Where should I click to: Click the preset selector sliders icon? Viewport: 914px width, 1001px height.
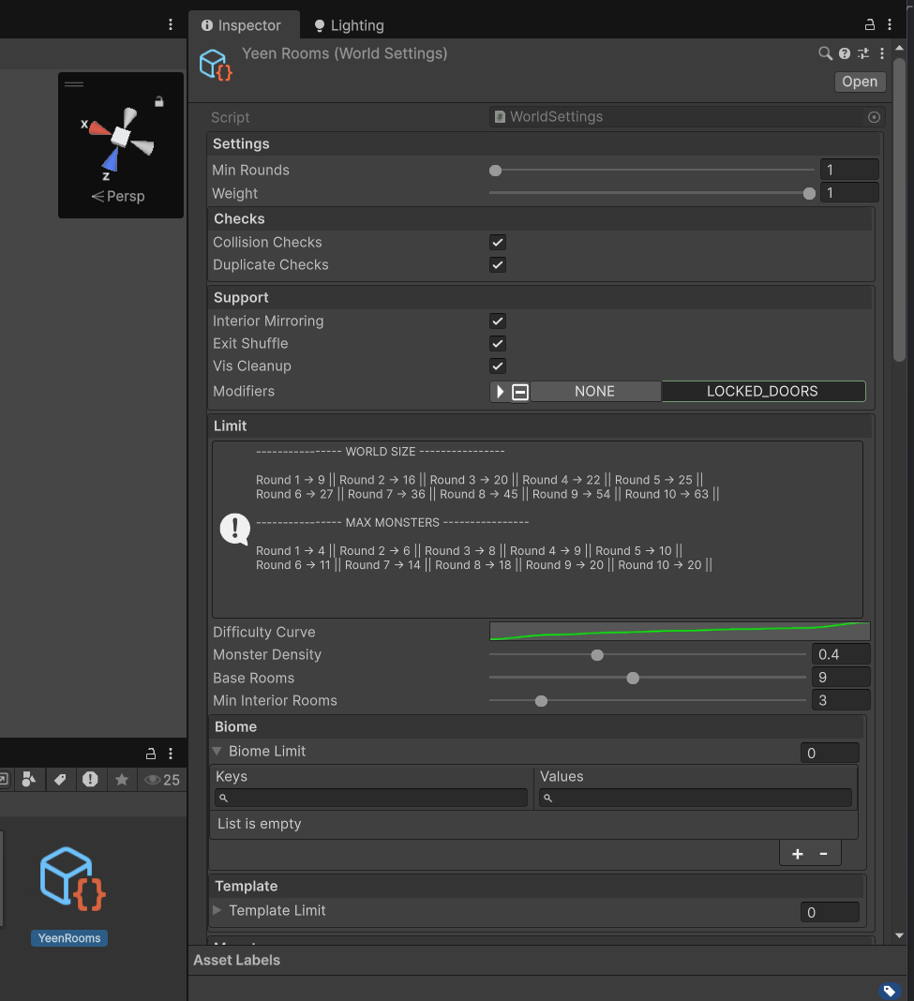click(x=863, y=54)
